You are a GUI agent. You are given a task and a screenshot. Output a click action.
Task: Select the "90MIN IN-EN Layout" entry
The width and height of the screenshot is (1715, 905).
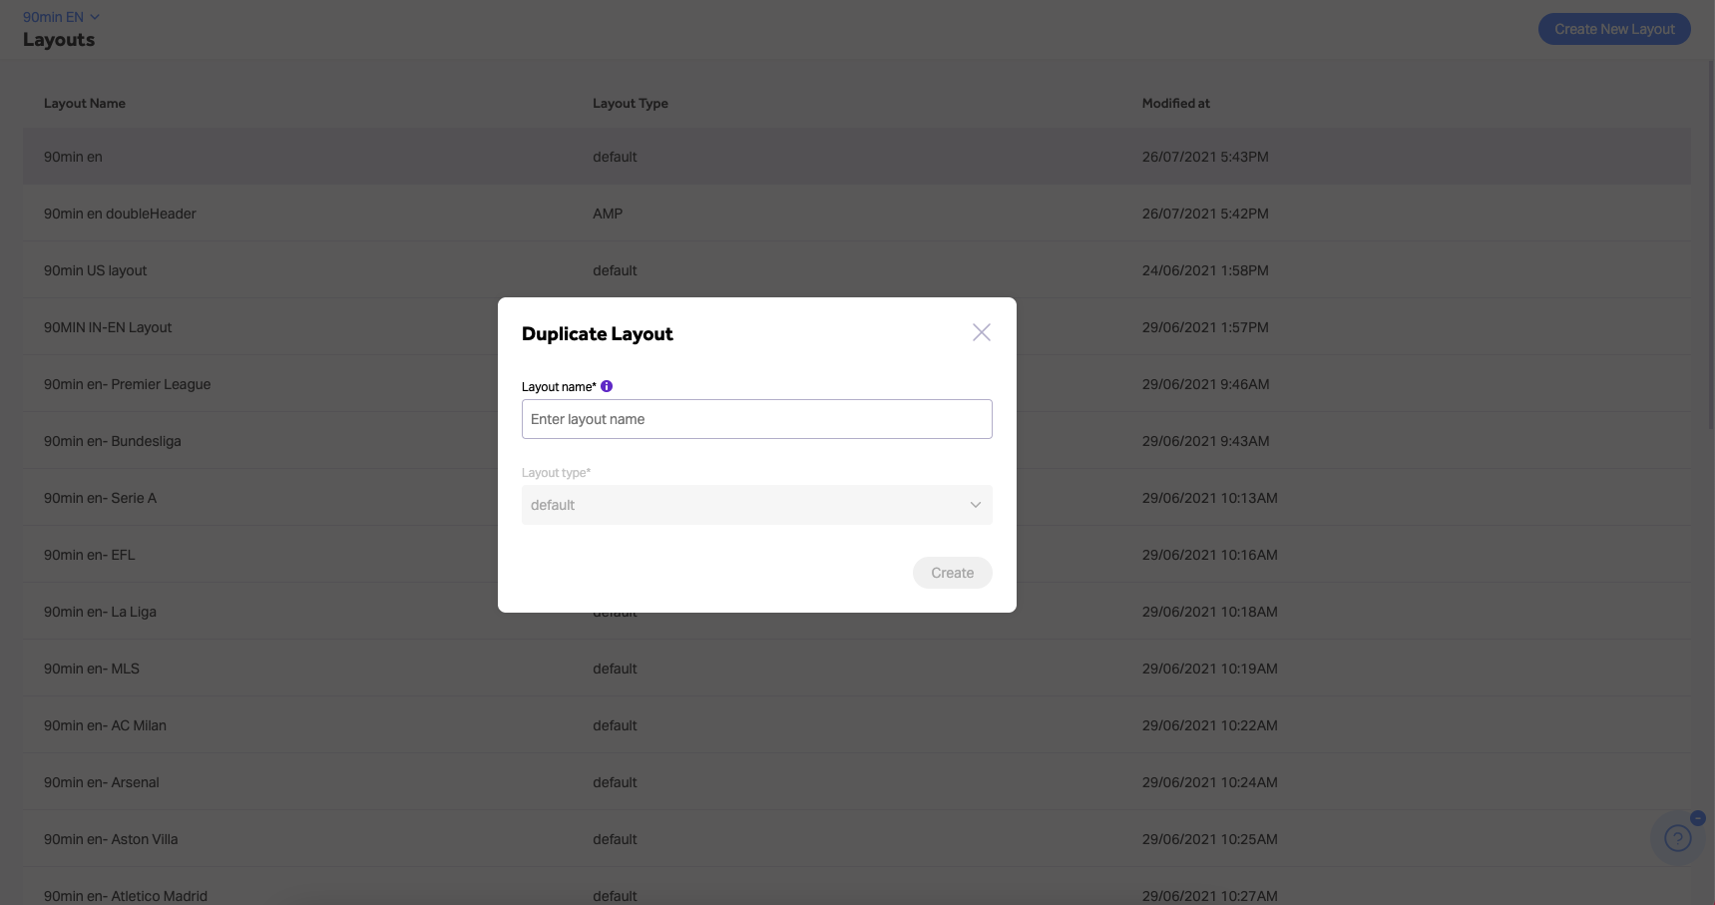point(108,327)
